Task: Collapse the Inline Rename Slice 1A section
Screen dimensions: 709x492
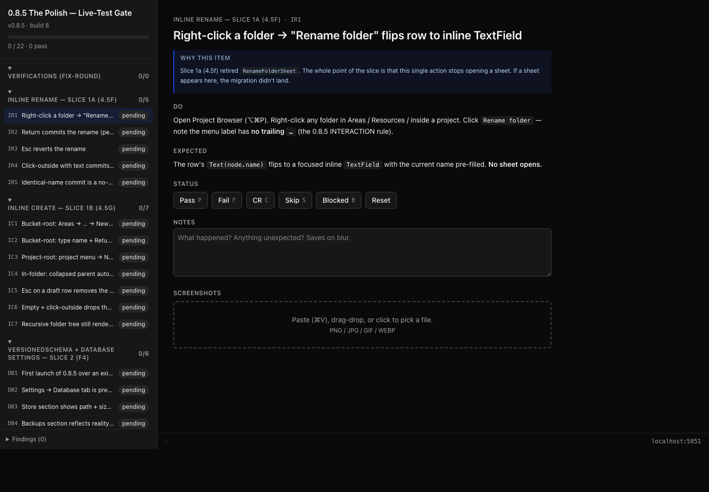Action: 78,96
